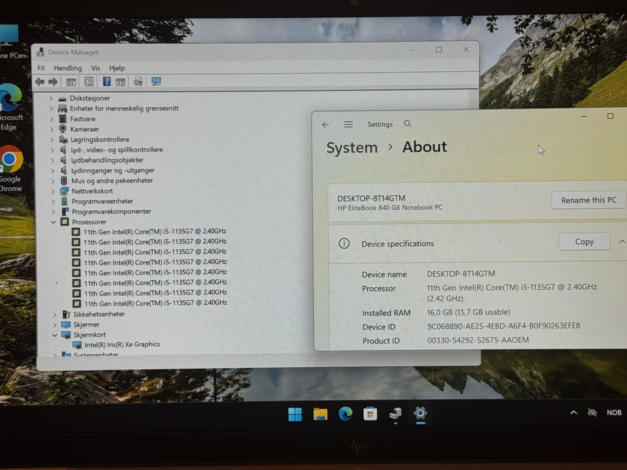Select Intel(R) Iris(R) Xe Graphics device
Viewport: 627px width, 470px height.
122,344
